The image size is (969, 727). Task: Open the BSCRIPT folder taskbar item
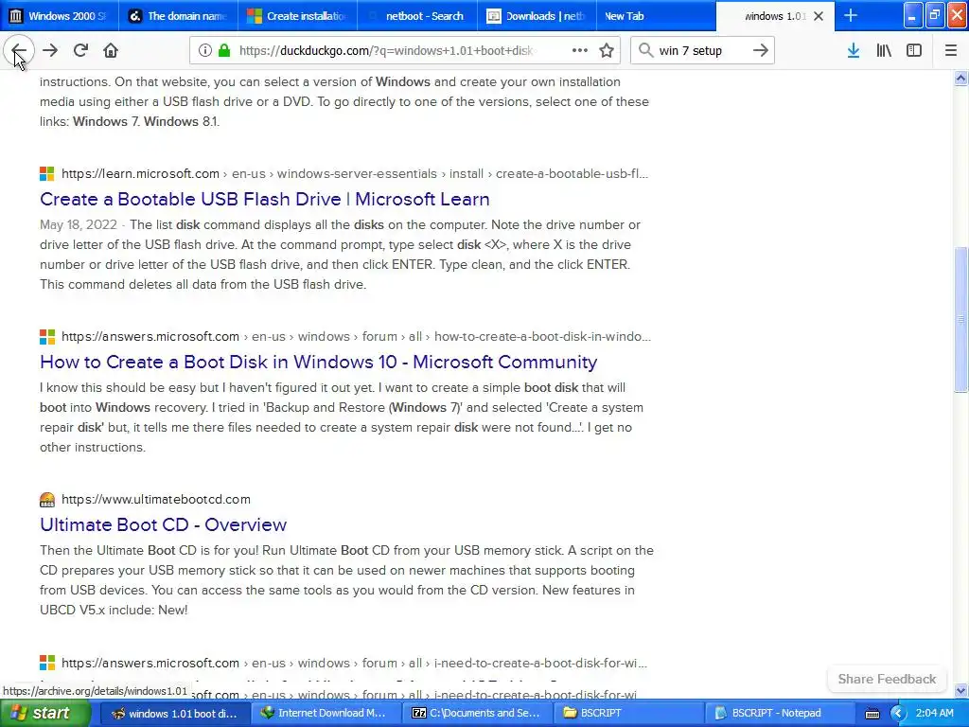point(628,713)
